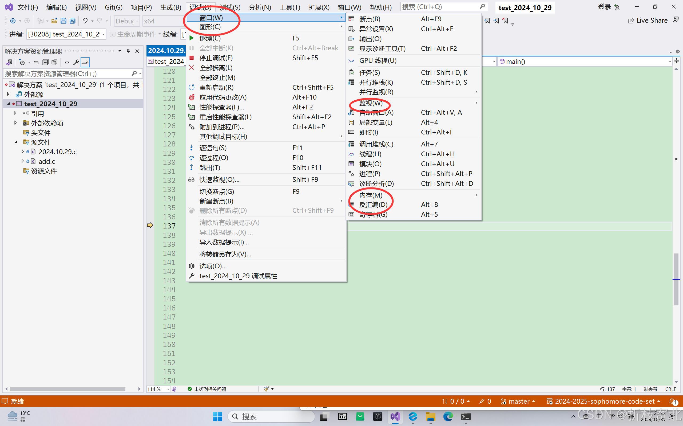This screenshot has width=683, height=426.
Task: Expand the 外部依赖项 node
Action: point(15,122)
